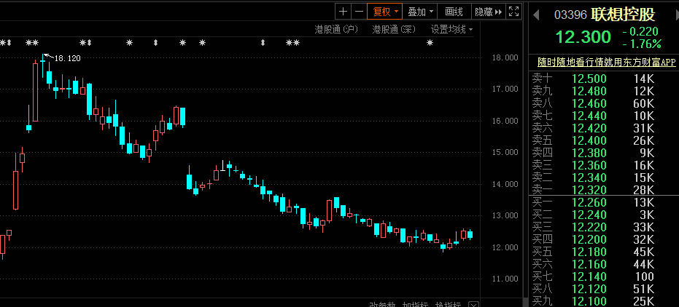Click the plus zoom-in chart button
The width and height of the screenshot is (679, 307).
pyautogui.click(x=343, y=11)
